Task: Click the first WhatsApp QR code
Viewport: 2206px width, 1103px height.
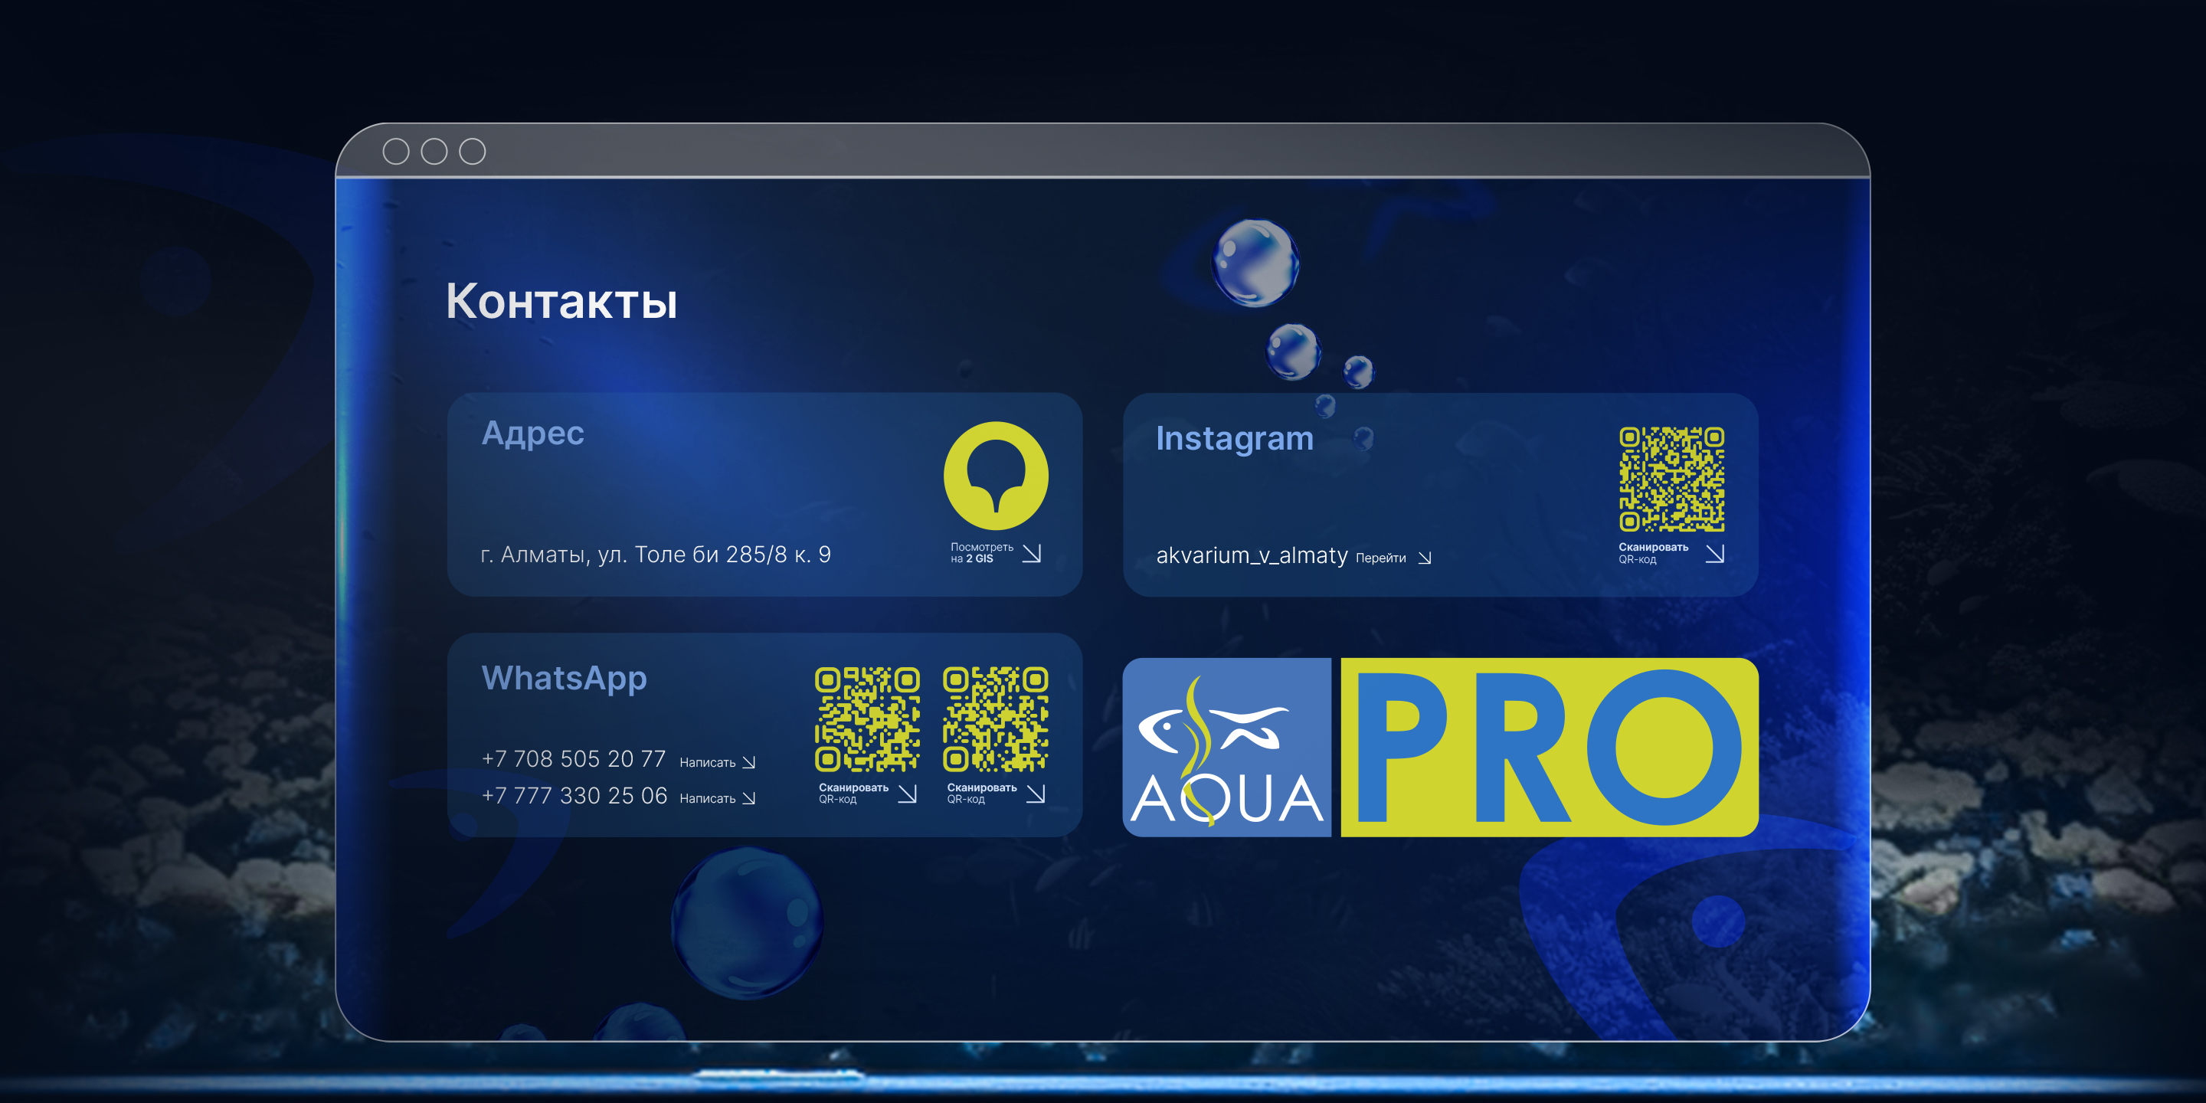Action: tap(866, 718)
